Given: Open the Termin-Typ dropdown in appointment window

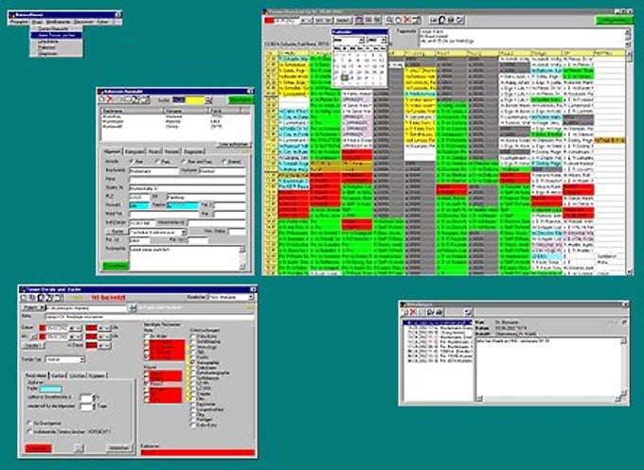Looking at the screenshot, I should click(82, 359).
